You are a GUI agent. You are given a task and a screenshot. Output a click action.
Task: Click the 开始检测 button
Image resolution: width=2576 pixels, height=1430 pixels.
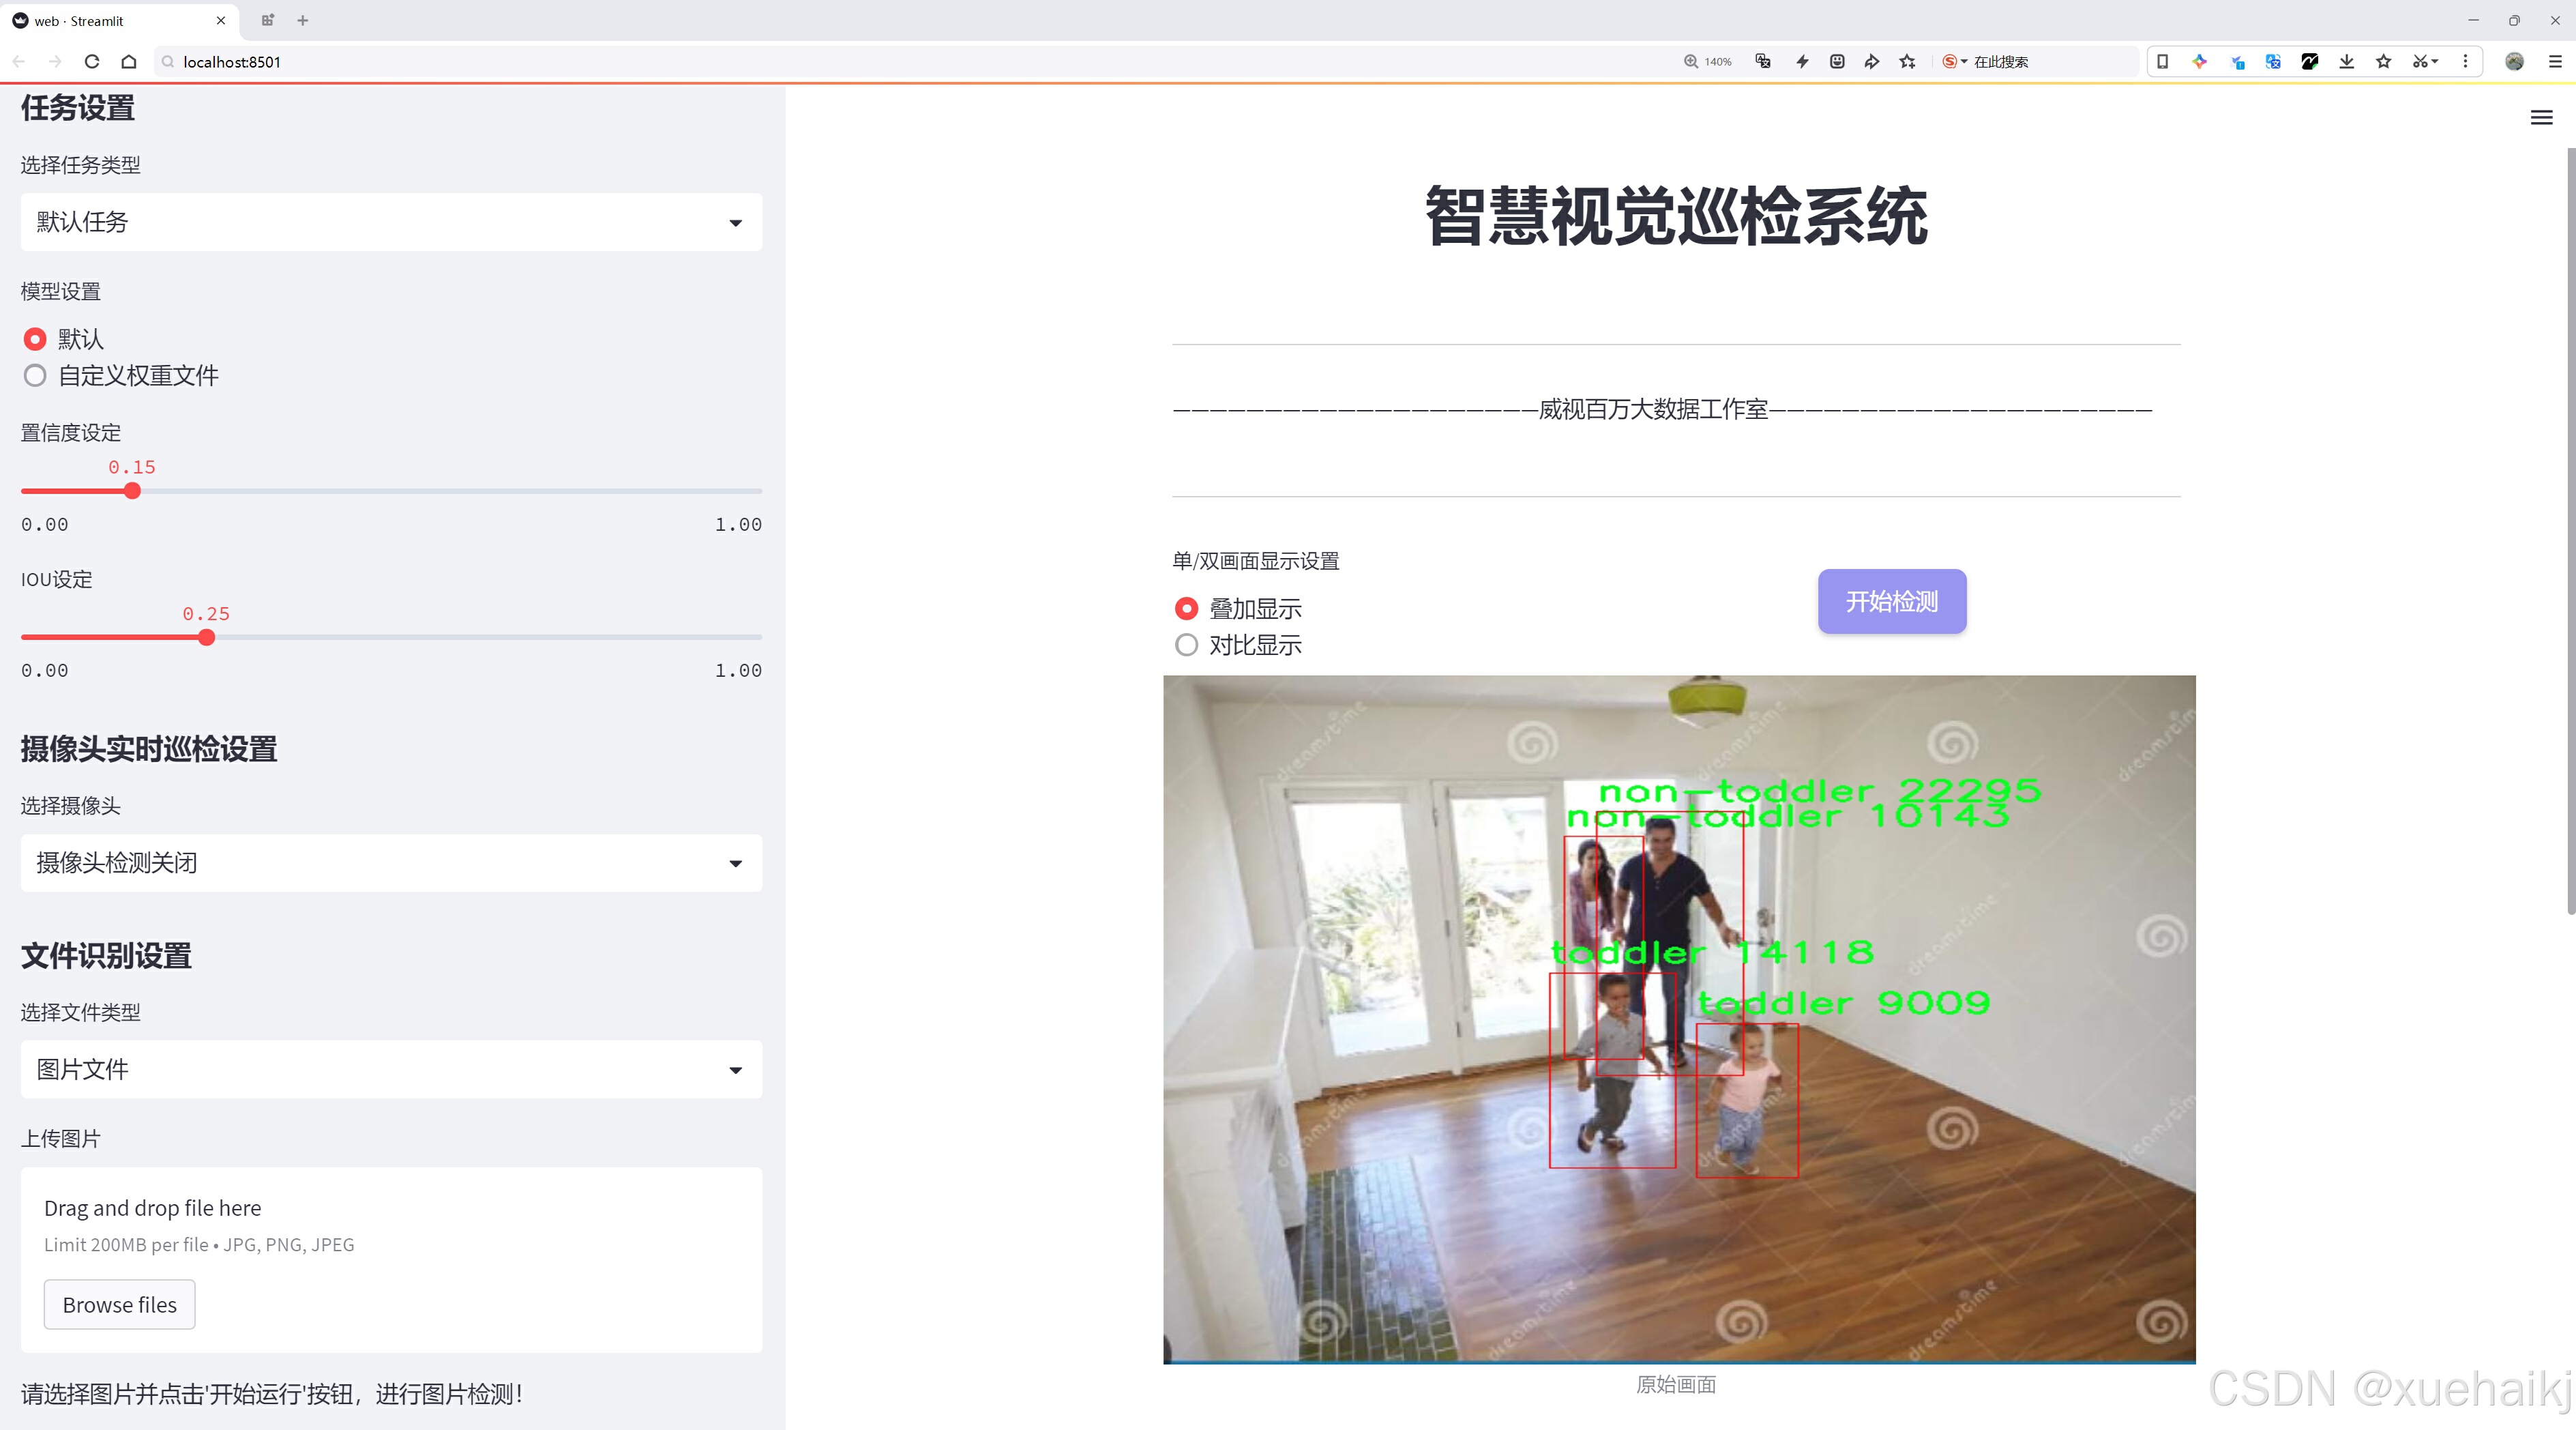point(1891,601)
